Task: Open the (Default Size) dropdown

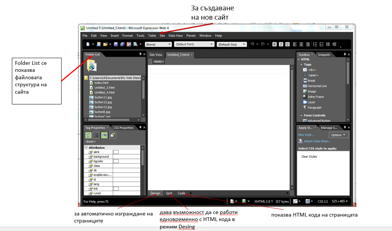Action: pos(232,44)
